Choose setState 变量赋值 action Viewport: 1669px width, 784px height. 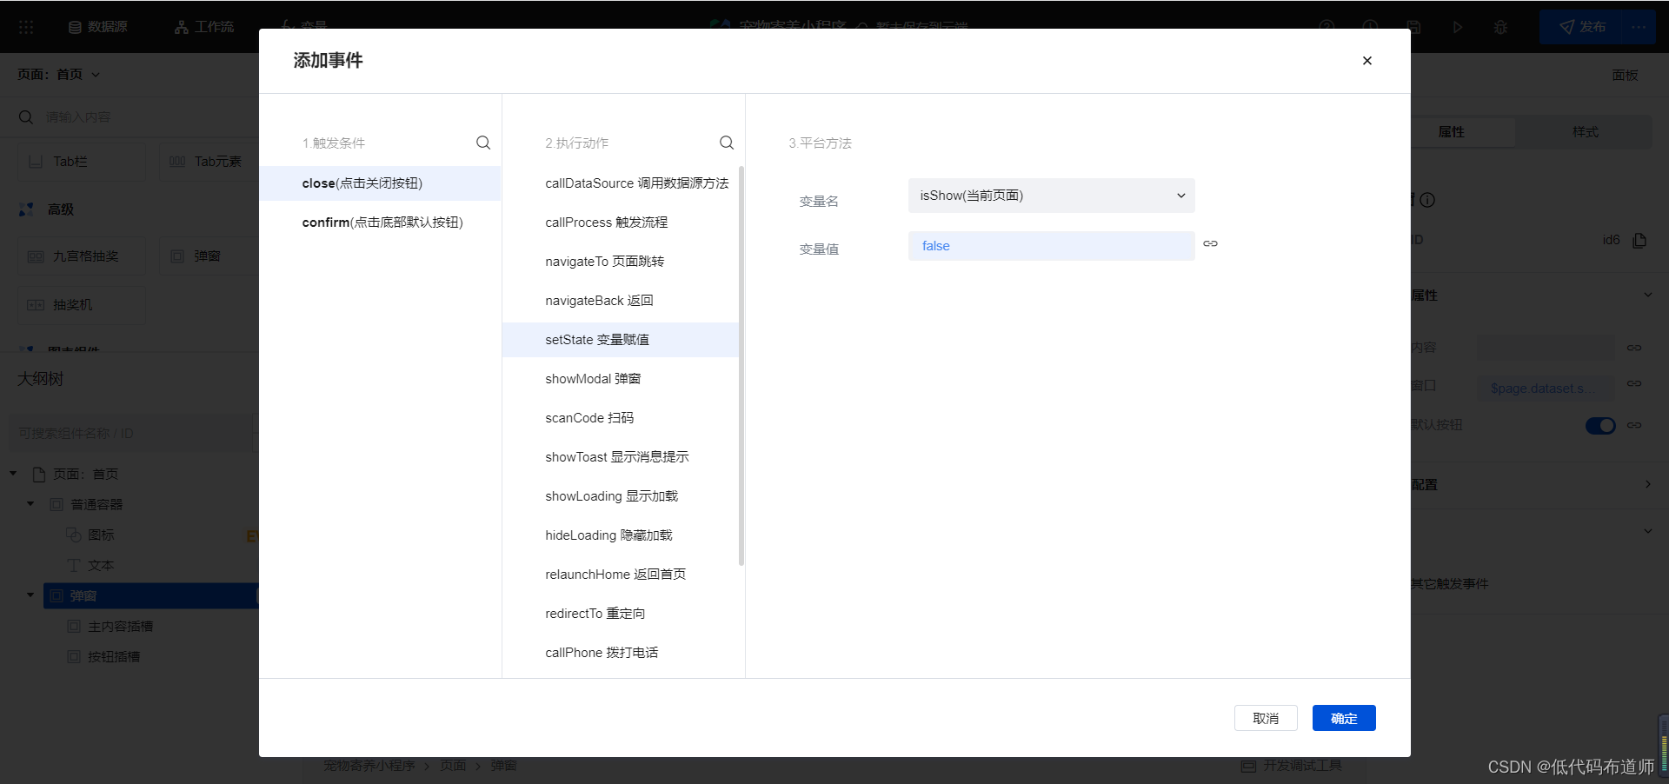pos(620,340)
